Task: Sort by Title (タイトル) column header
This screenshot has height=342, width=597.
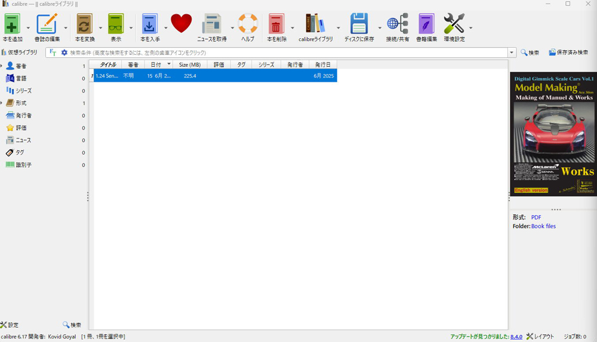Action: point(107,64)
